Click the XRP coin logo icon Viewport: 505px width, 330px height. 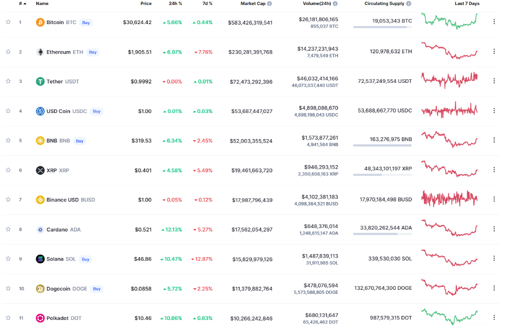click(x=40, y=170)
